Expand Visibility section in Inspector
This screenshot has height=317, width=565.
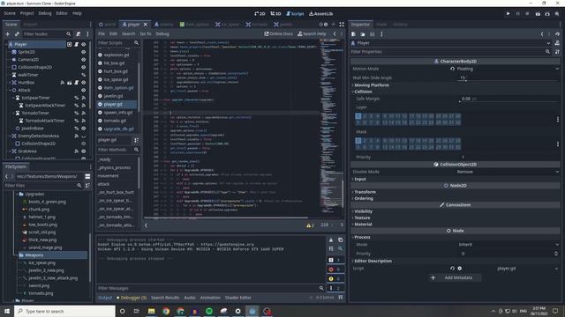pos(363,211)
